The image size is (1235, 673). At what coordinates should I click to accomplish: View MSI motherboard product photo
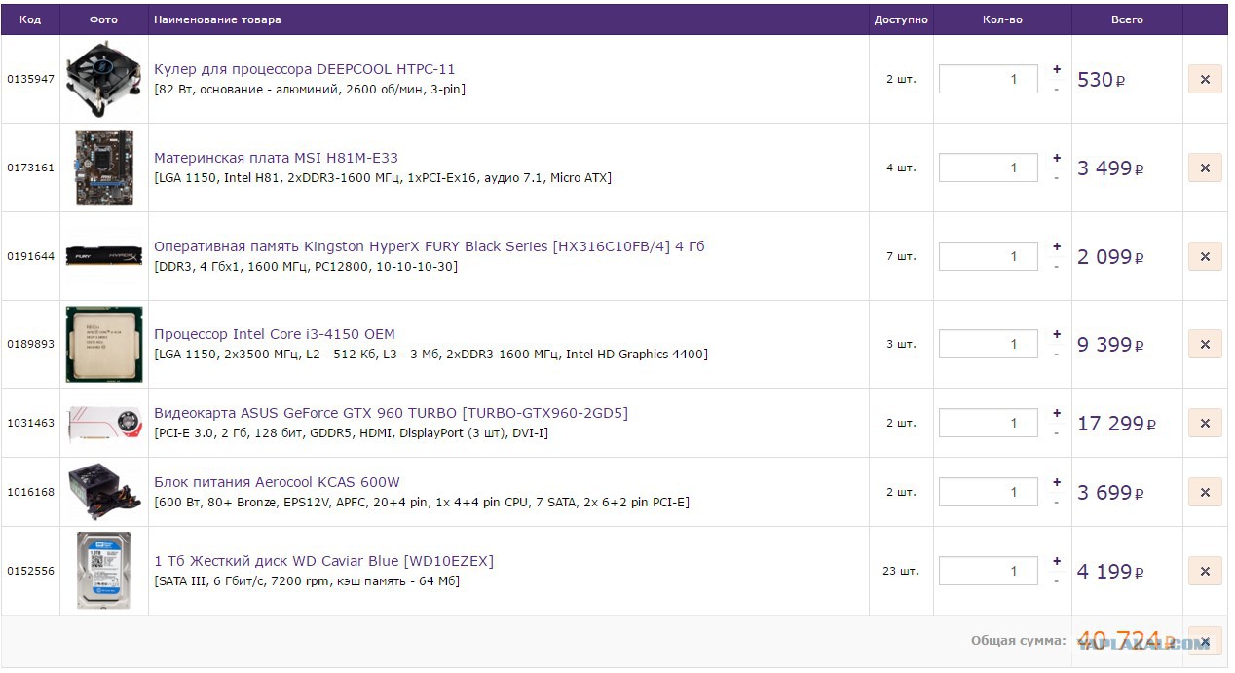pos(103,168)
